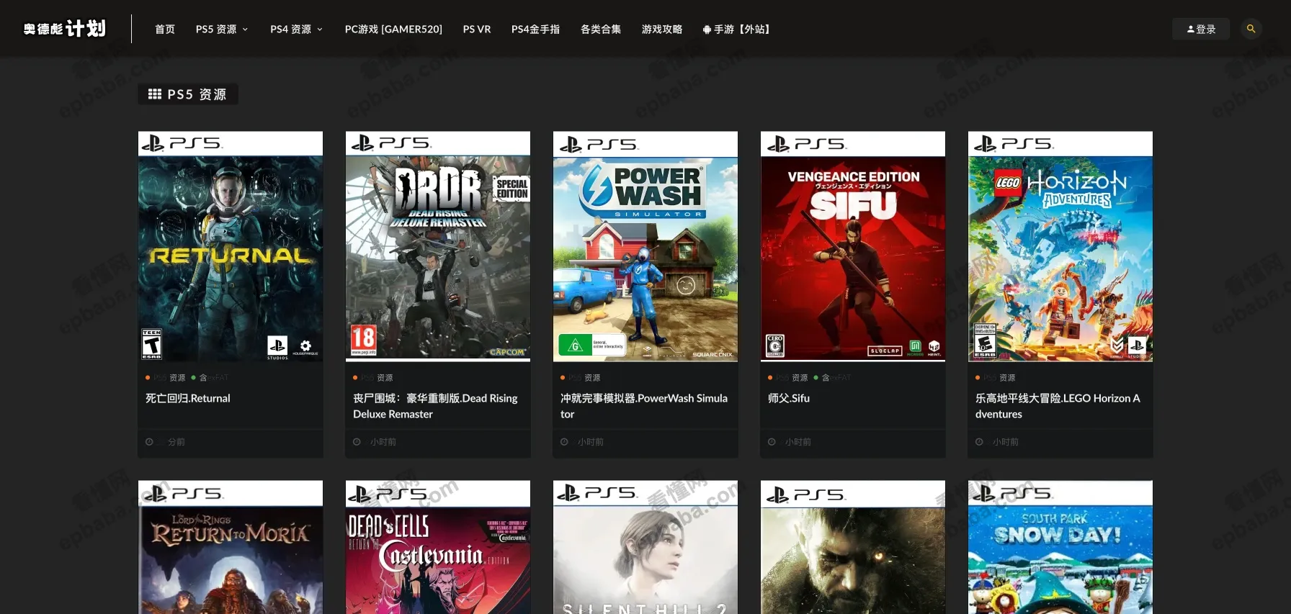Click the 乐高地平线大冒险 LEGO Horizon title

1058,406
